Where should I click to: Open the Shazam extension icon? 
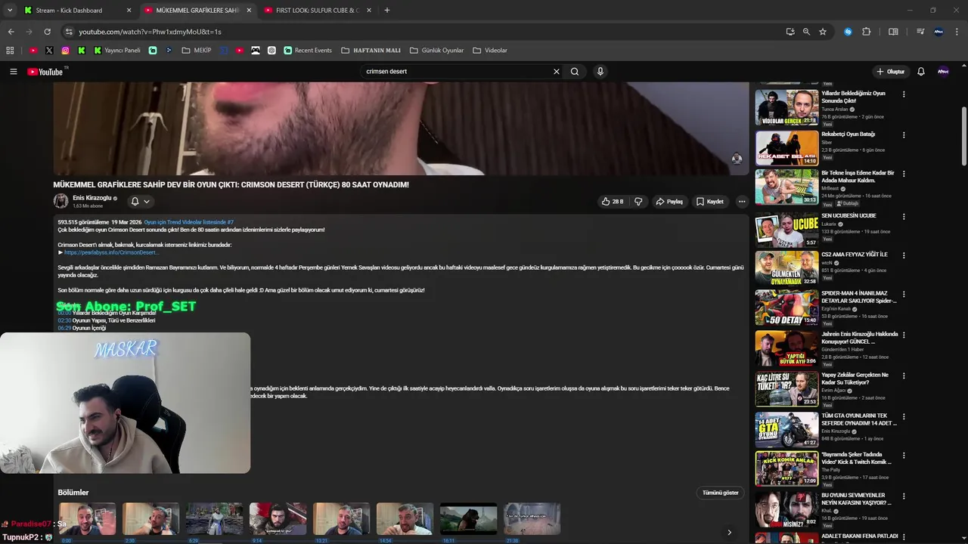pyautogui.click(x=848, y=32)
